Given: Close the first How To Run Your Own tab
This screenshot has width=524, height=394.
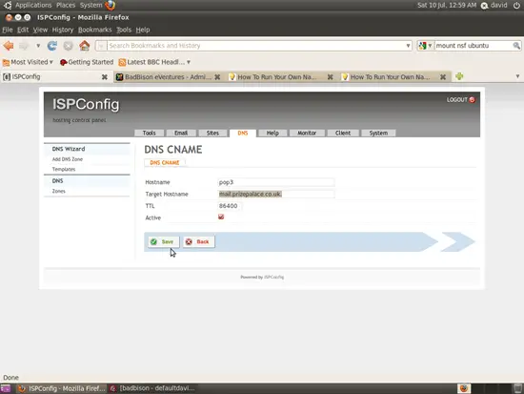Looking at the screenshot, I should (x=331, y=77).
